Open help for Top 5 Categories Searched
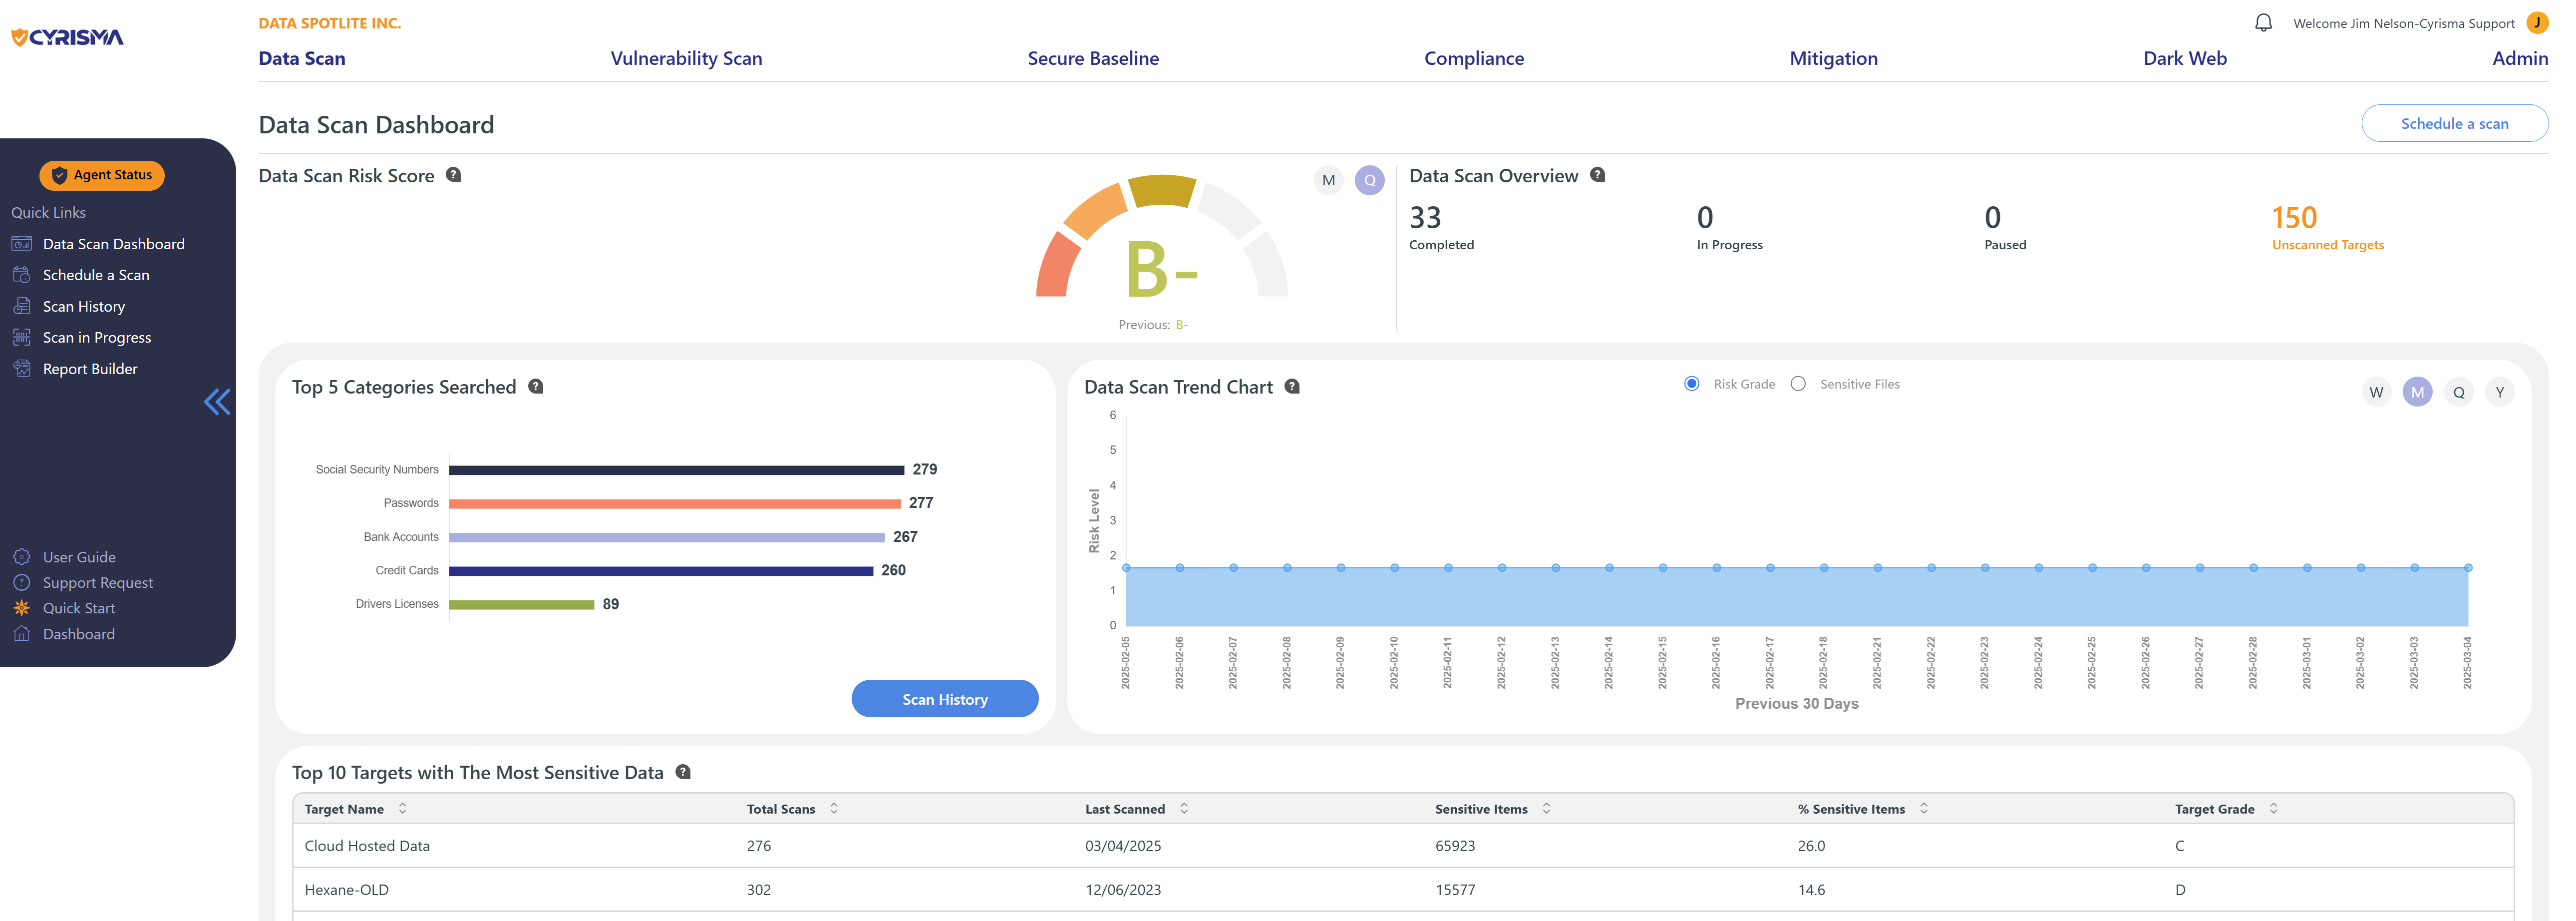 pos(536,386)
